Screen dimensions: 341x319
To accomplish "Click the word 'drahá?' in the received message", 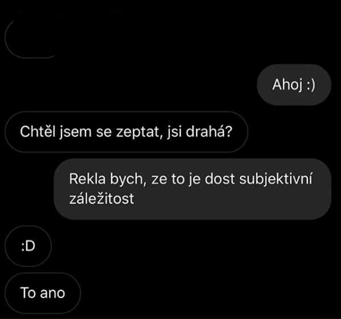I will [209, 131].
